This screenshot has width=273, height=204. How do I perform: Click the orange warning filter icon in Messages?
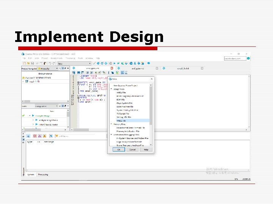tap(45, 136)
